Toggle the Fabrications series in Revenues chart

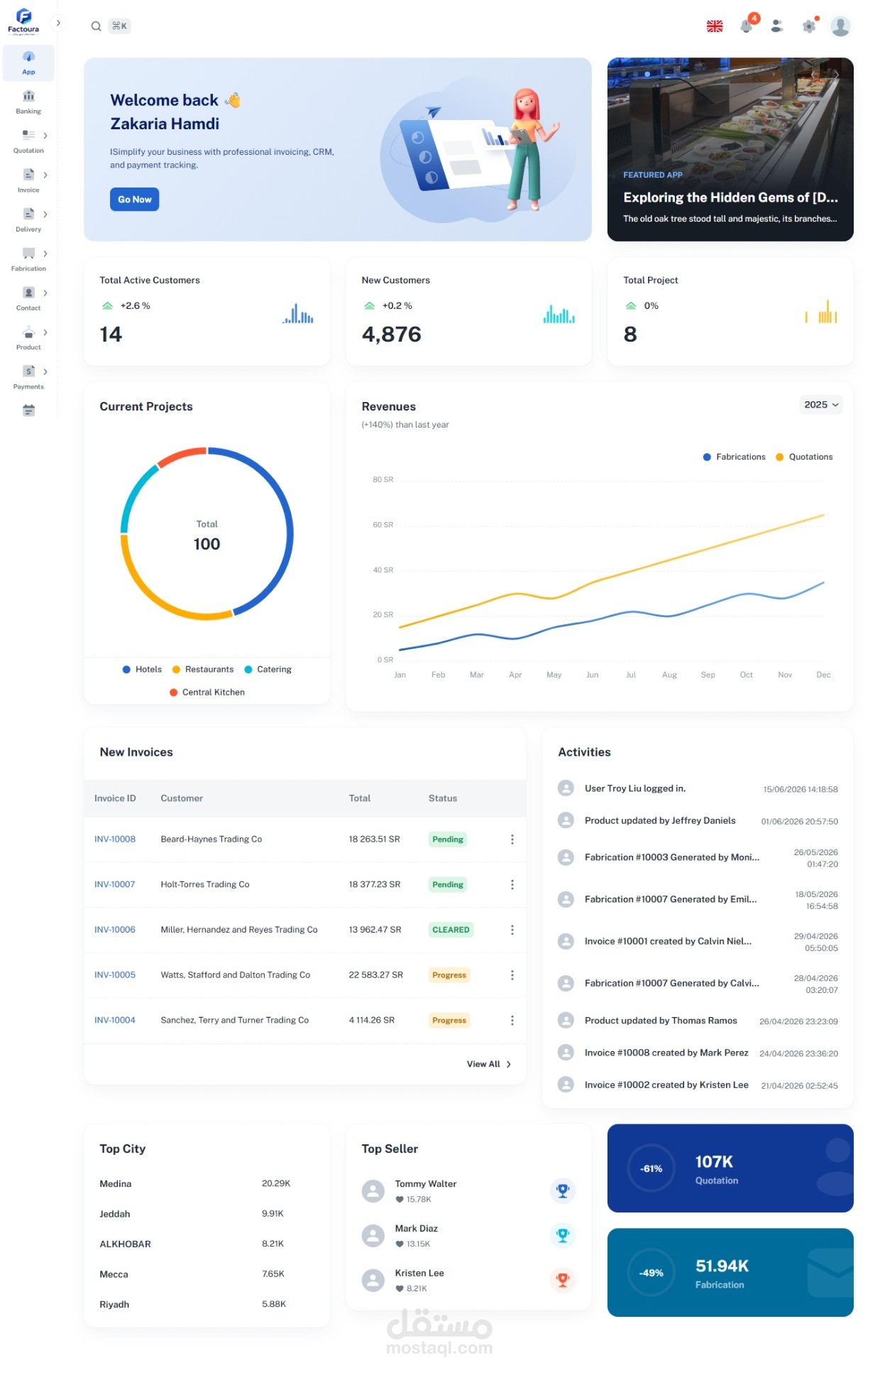coord(734,457)
